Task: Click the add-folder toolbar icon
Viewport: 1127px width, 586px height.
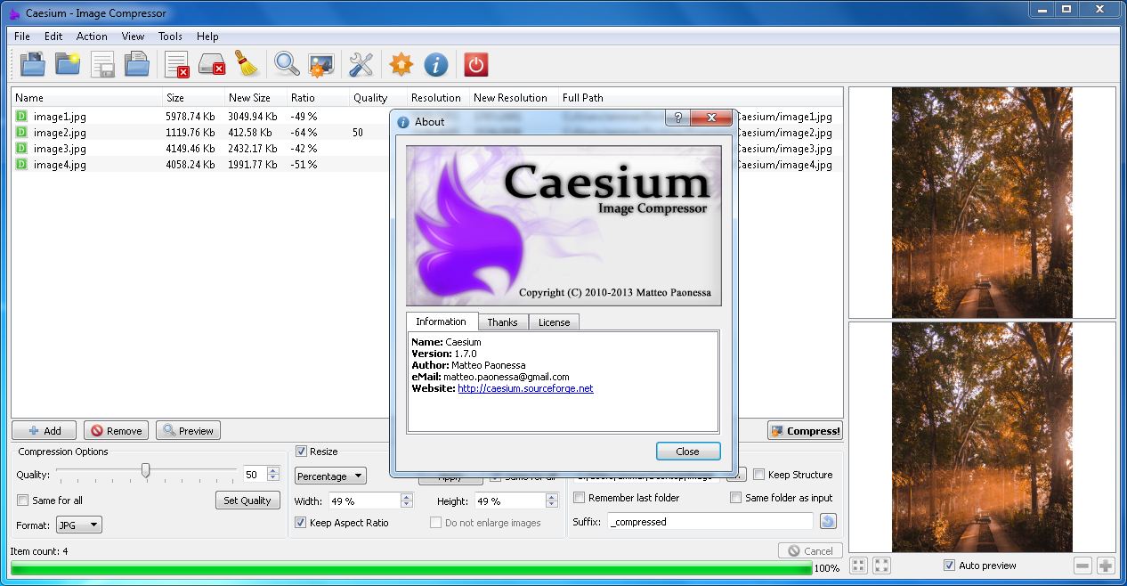Action: click(68, 63)
